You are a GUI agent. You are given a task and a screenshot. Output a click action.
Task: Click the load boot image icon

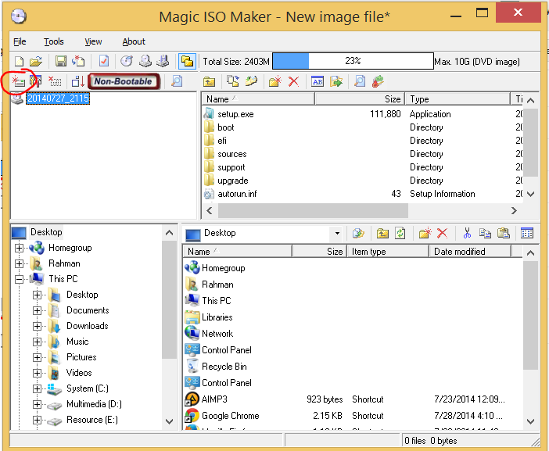tap(18, 81)
